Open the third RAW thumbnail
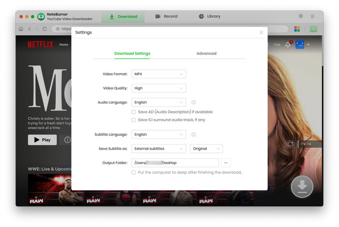 (169, 197)
